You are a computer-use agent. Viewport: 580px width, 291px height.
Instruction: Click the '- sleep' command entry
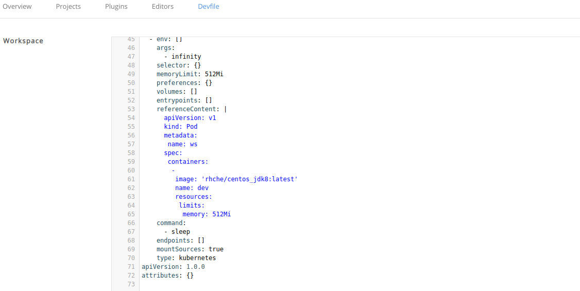pos(177,232)
